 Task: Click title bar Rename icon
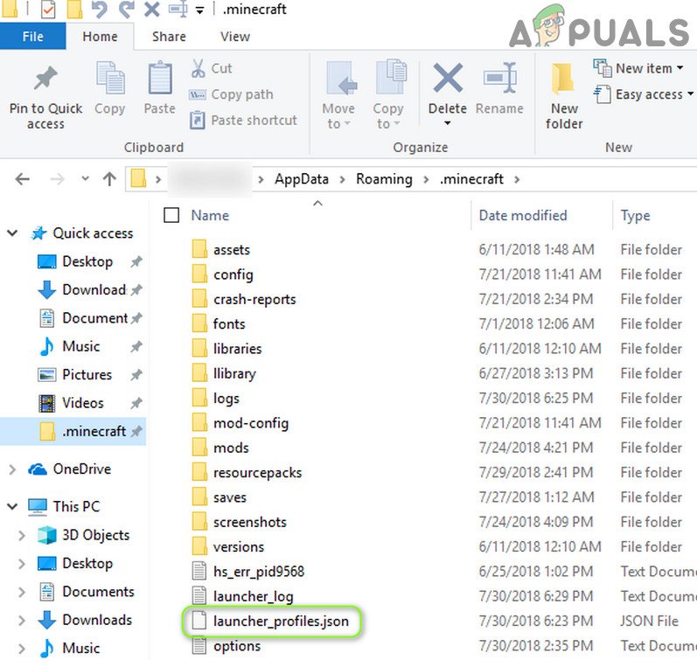[178, 9]
